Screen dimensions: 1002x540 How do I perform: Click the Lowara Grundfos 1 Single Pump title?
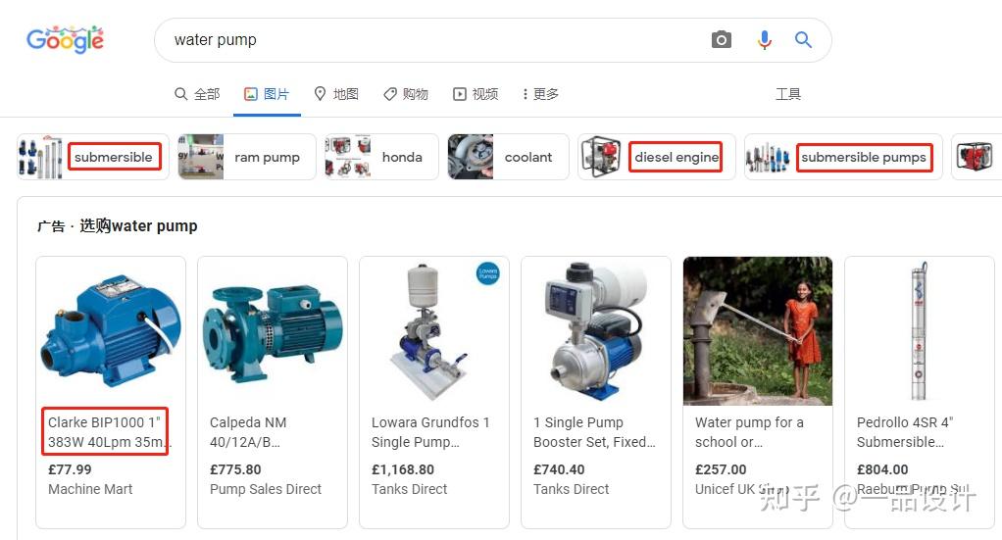click(x=430, y=432)
